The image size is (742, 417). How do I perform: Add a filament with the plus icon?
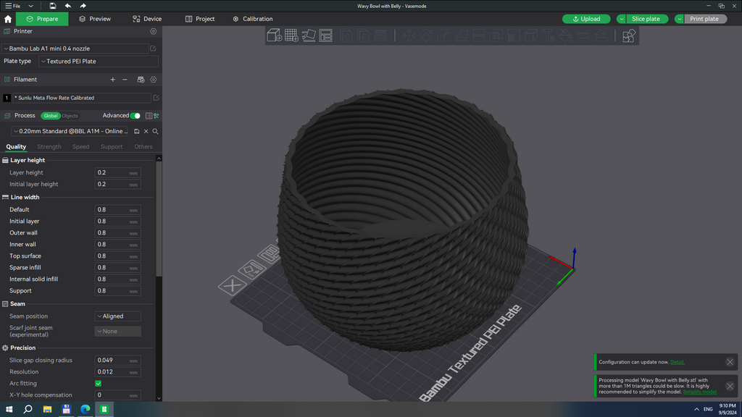(x=112, y=80)
